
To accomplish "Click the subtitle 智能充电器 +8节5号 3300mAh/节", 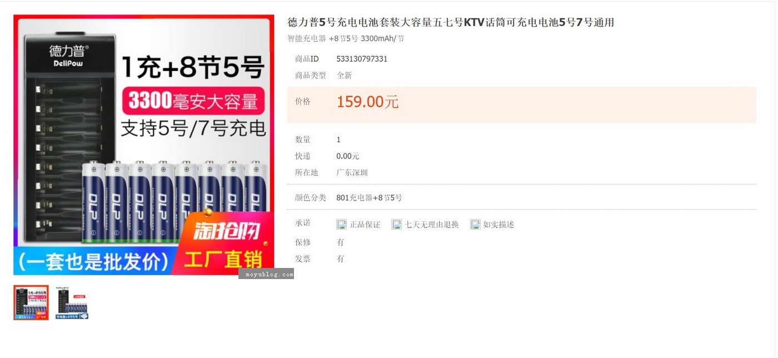I will [346, 38].
